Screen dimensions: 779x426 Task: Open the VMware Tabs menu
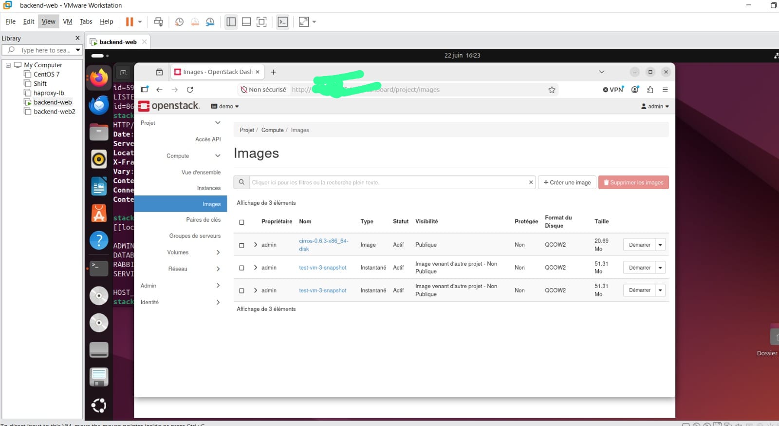(86, 21)
